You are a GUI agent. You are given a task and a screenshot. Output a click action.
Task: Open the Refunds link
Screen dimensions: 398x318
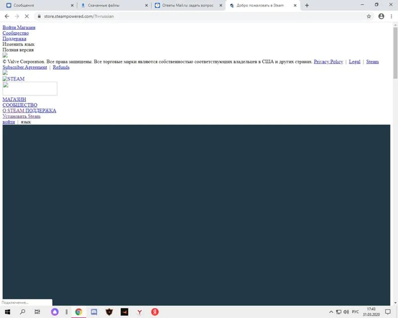61,67
